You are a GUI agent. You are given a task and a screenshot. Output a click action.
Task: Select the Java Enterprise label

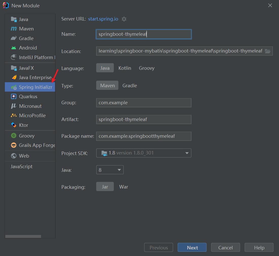(x=35, y=77)
